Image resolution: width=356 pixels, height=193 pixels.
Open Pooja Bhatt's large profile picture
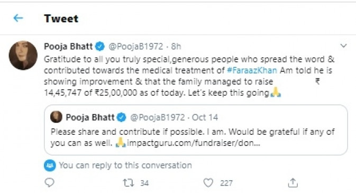(23, 55)
